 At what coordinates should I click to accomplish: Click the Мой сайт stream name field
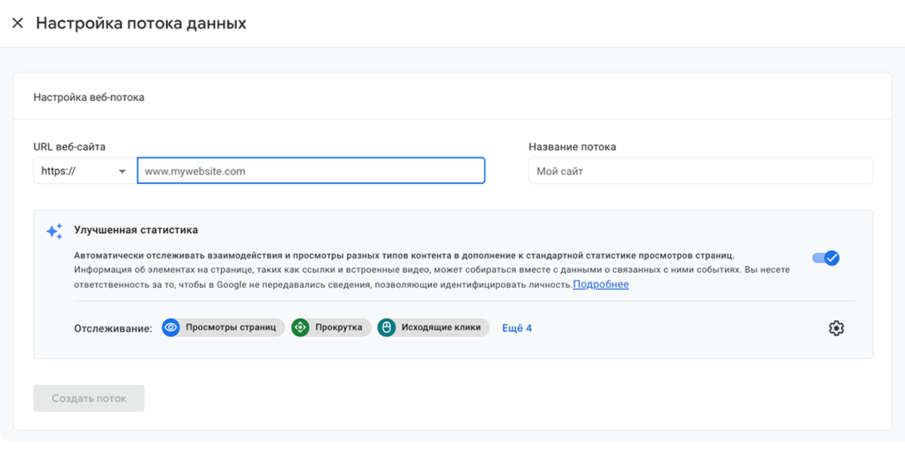[x=700, y=171]
